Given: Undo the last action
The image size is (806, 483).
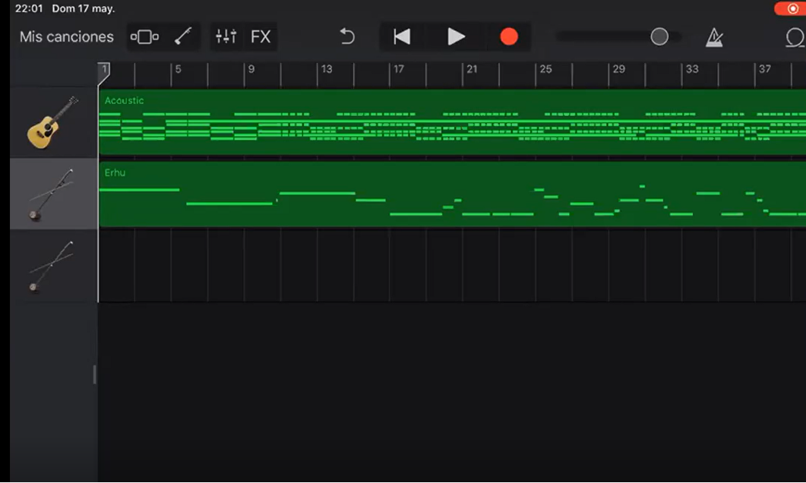Looking at the screenshot, I should (347, 36).
